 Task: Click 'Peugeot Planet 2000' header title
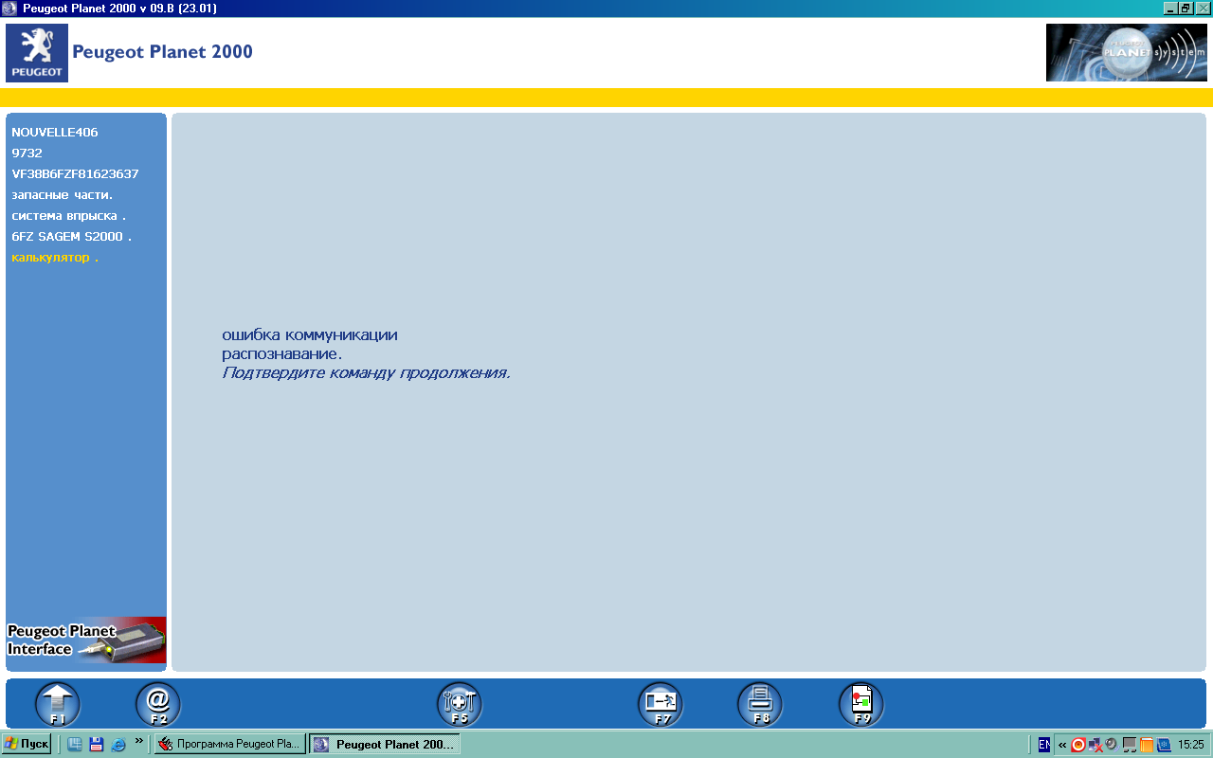(163, 52)
